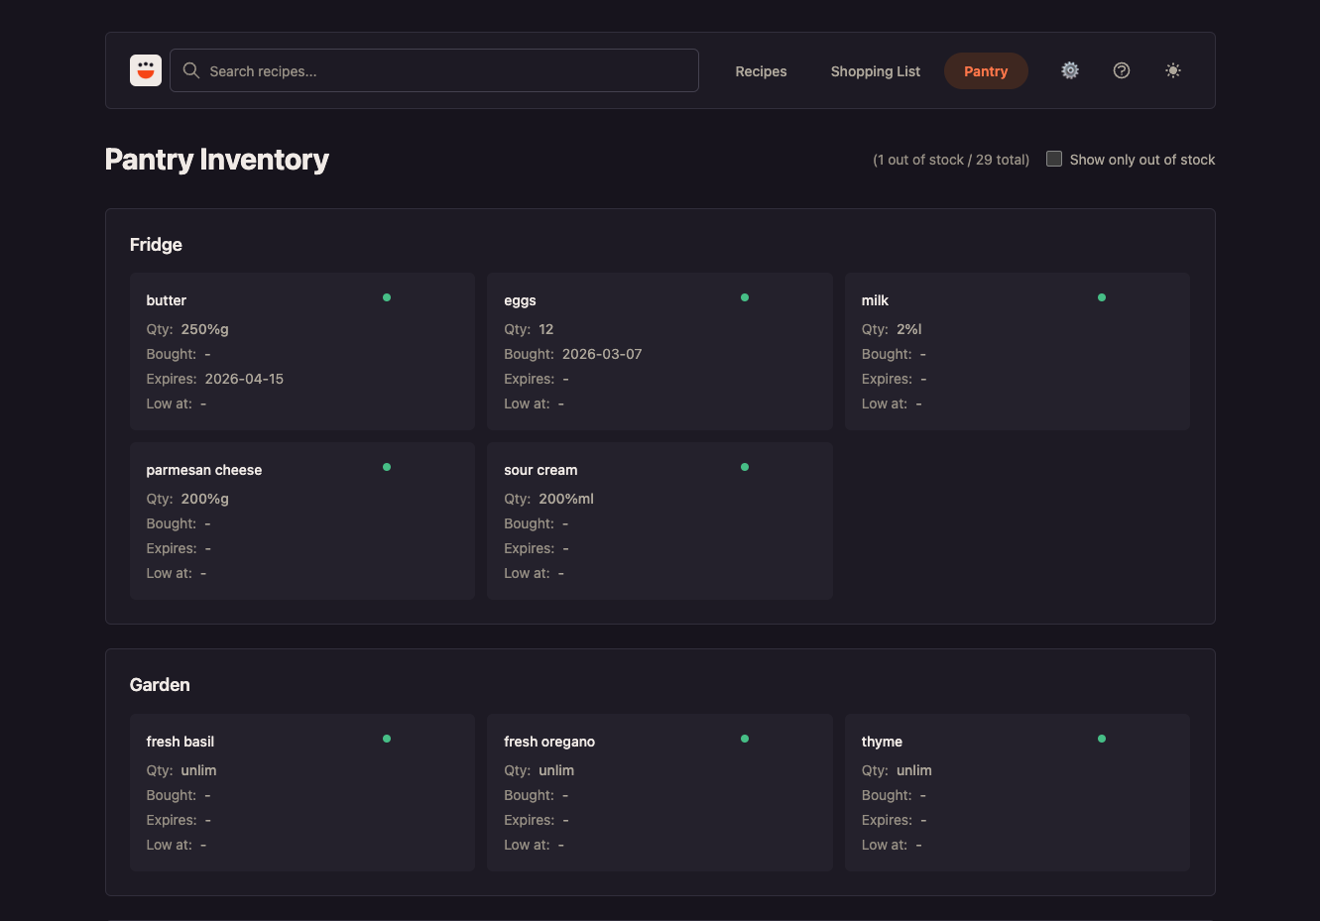Go to the Recipes tab
The height and width of the screenshot is (921, 1320).
coord(761,71)
